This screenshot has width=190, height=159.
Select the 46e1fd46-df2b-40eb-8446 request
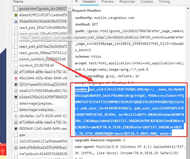pyautogui.click(x=40, y=78)
